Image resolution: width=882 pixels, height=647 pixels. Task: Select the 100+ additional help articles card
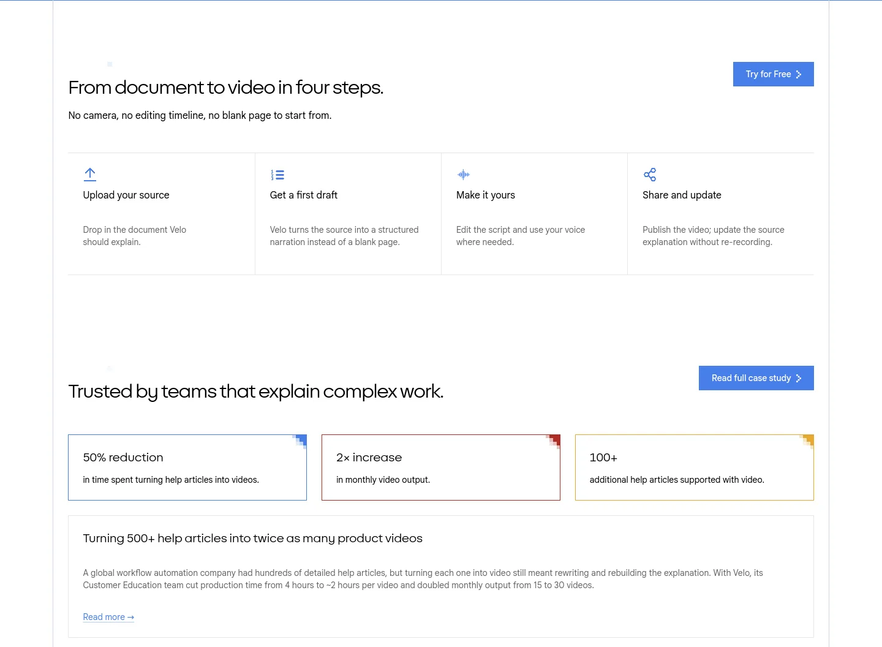point(695,467)
